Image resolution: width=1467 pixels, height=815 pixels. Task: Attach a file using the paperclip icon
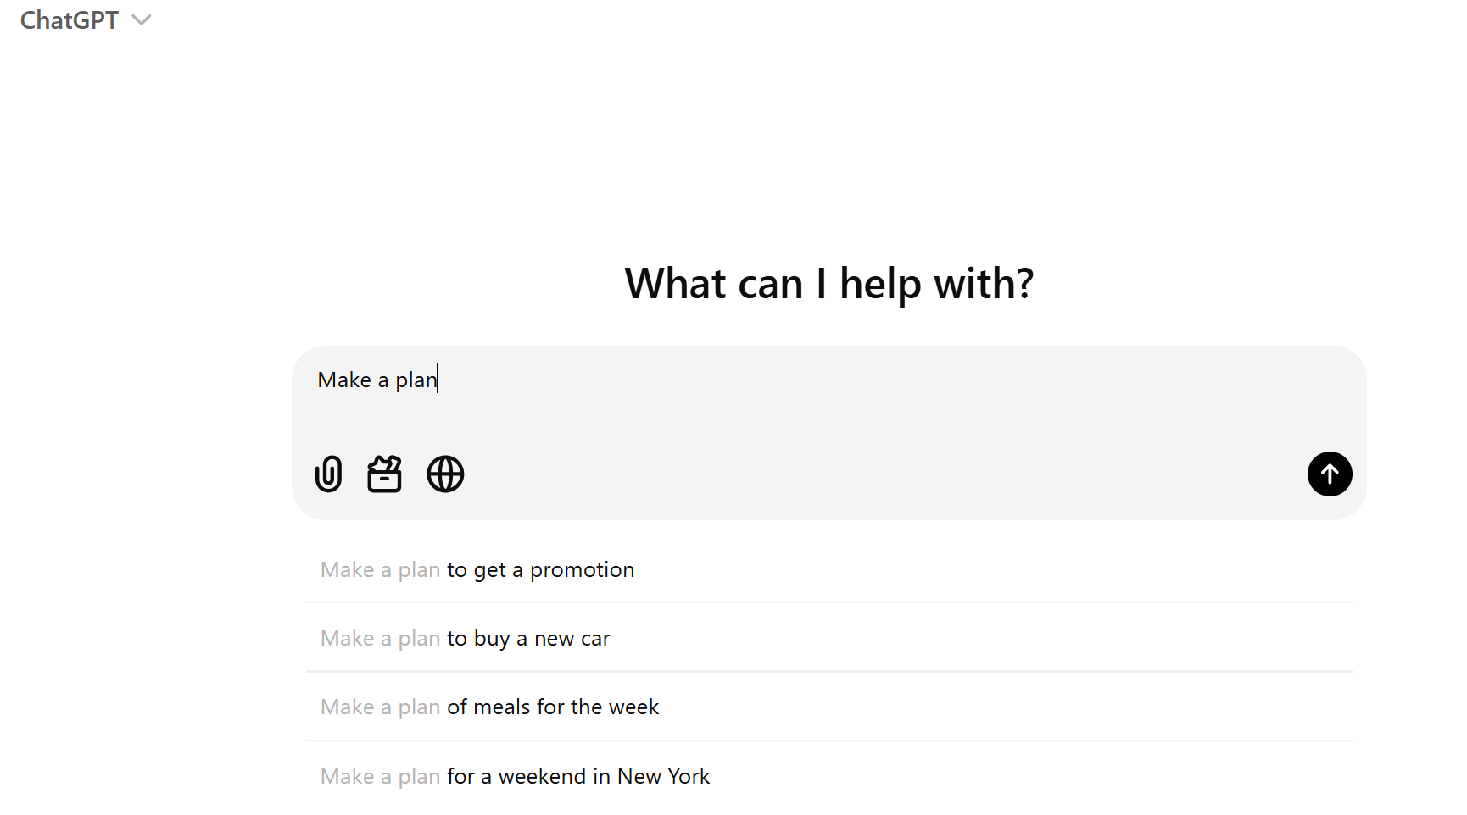point(328,474)
